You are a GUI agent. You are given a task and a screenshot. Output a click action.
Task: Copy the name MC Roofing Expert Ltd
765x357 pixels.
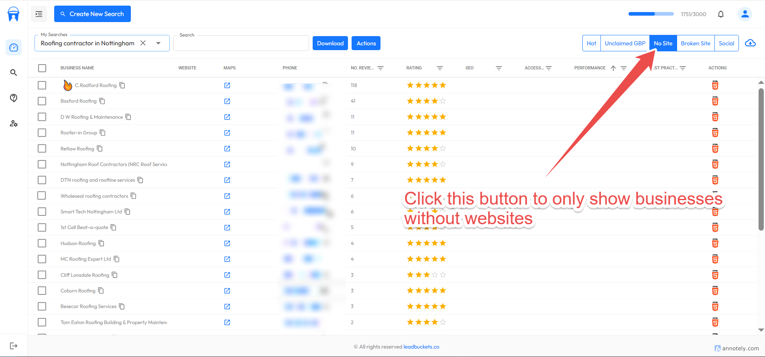[x=117, y=259]
